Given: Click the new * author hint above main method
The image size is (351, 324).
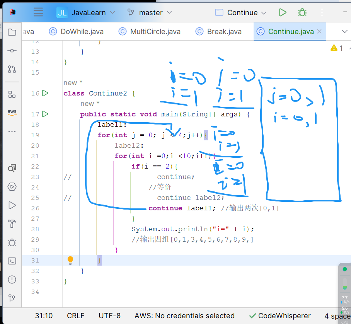Looking at the screenshot, I should 90,104.
